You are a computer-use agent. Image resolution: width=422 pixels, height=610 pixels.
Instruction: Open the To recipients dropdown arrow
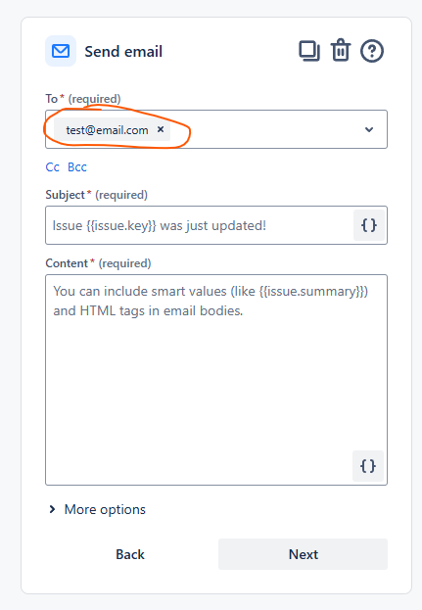point(369,129)
